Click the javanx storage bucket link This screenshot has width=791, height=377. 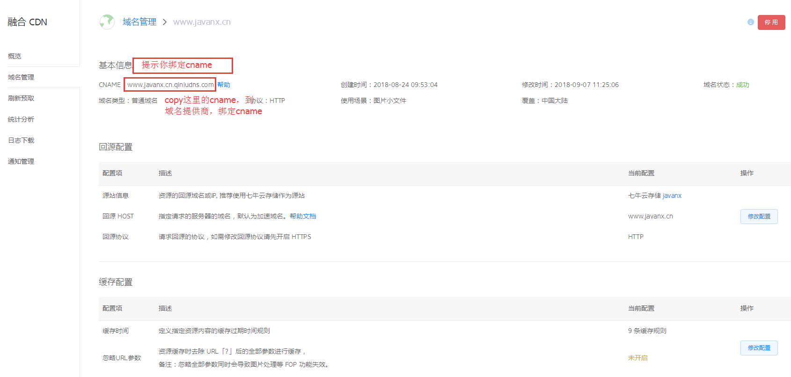(672, 196)
